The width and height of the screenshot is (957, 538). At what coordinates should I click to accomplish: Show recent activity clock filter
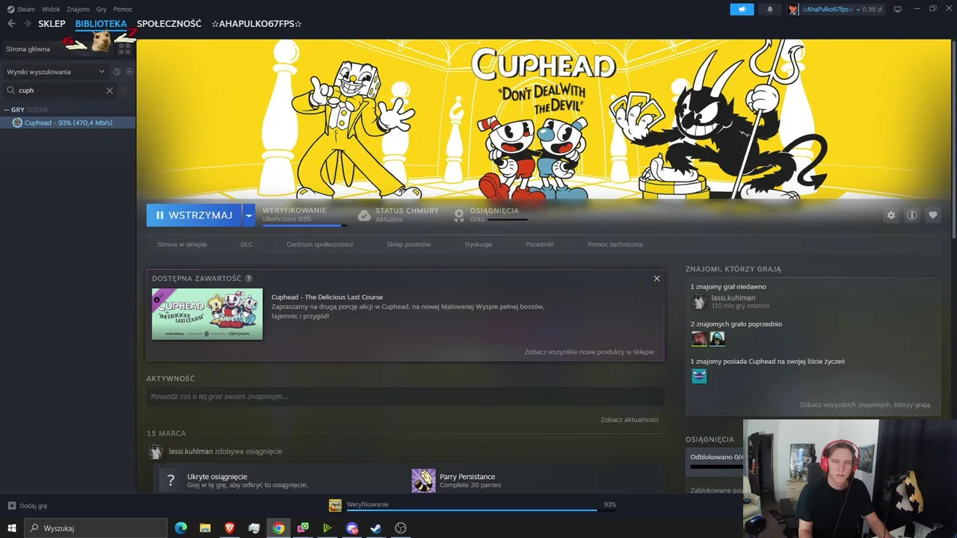click(x=117, y=72)
